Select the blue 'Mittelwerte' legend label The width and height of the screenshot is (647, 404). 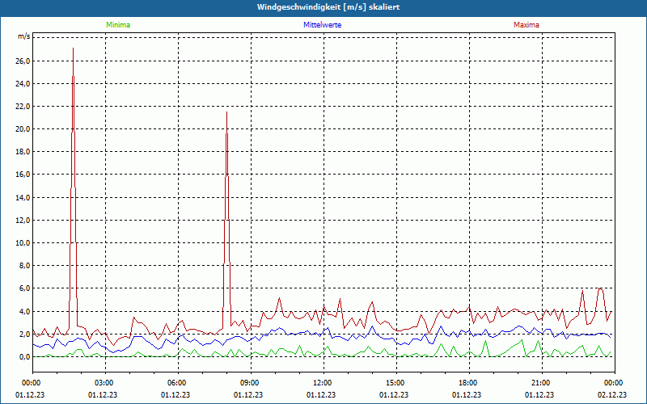point(322,25)
